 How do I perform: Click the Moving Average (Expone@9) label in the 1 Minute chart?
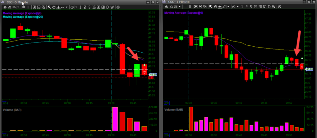pos(184,13)
